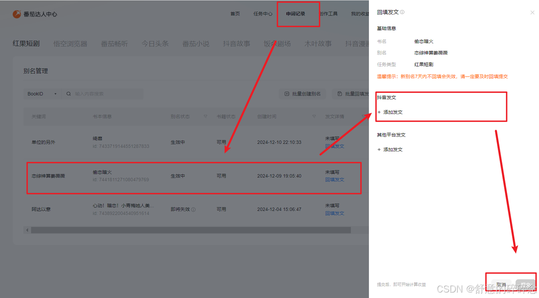
Task: Open the 申词记录 menu item
Action: 296,14
